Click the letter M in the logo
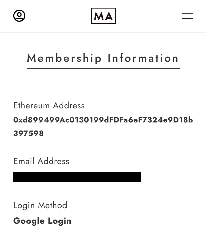Viewport: 206px width, 235px height. tap(98, 16)
